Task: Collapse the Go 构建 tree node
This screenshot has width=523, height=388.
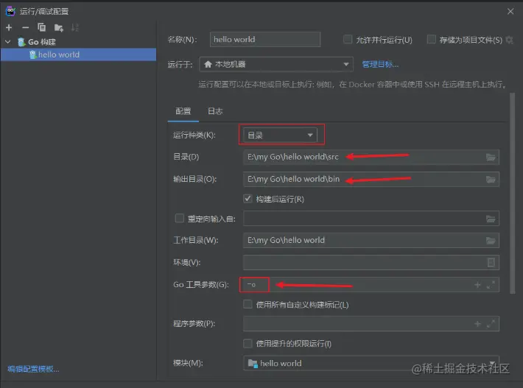Action: pyautogui.click(x=8, y=42)
